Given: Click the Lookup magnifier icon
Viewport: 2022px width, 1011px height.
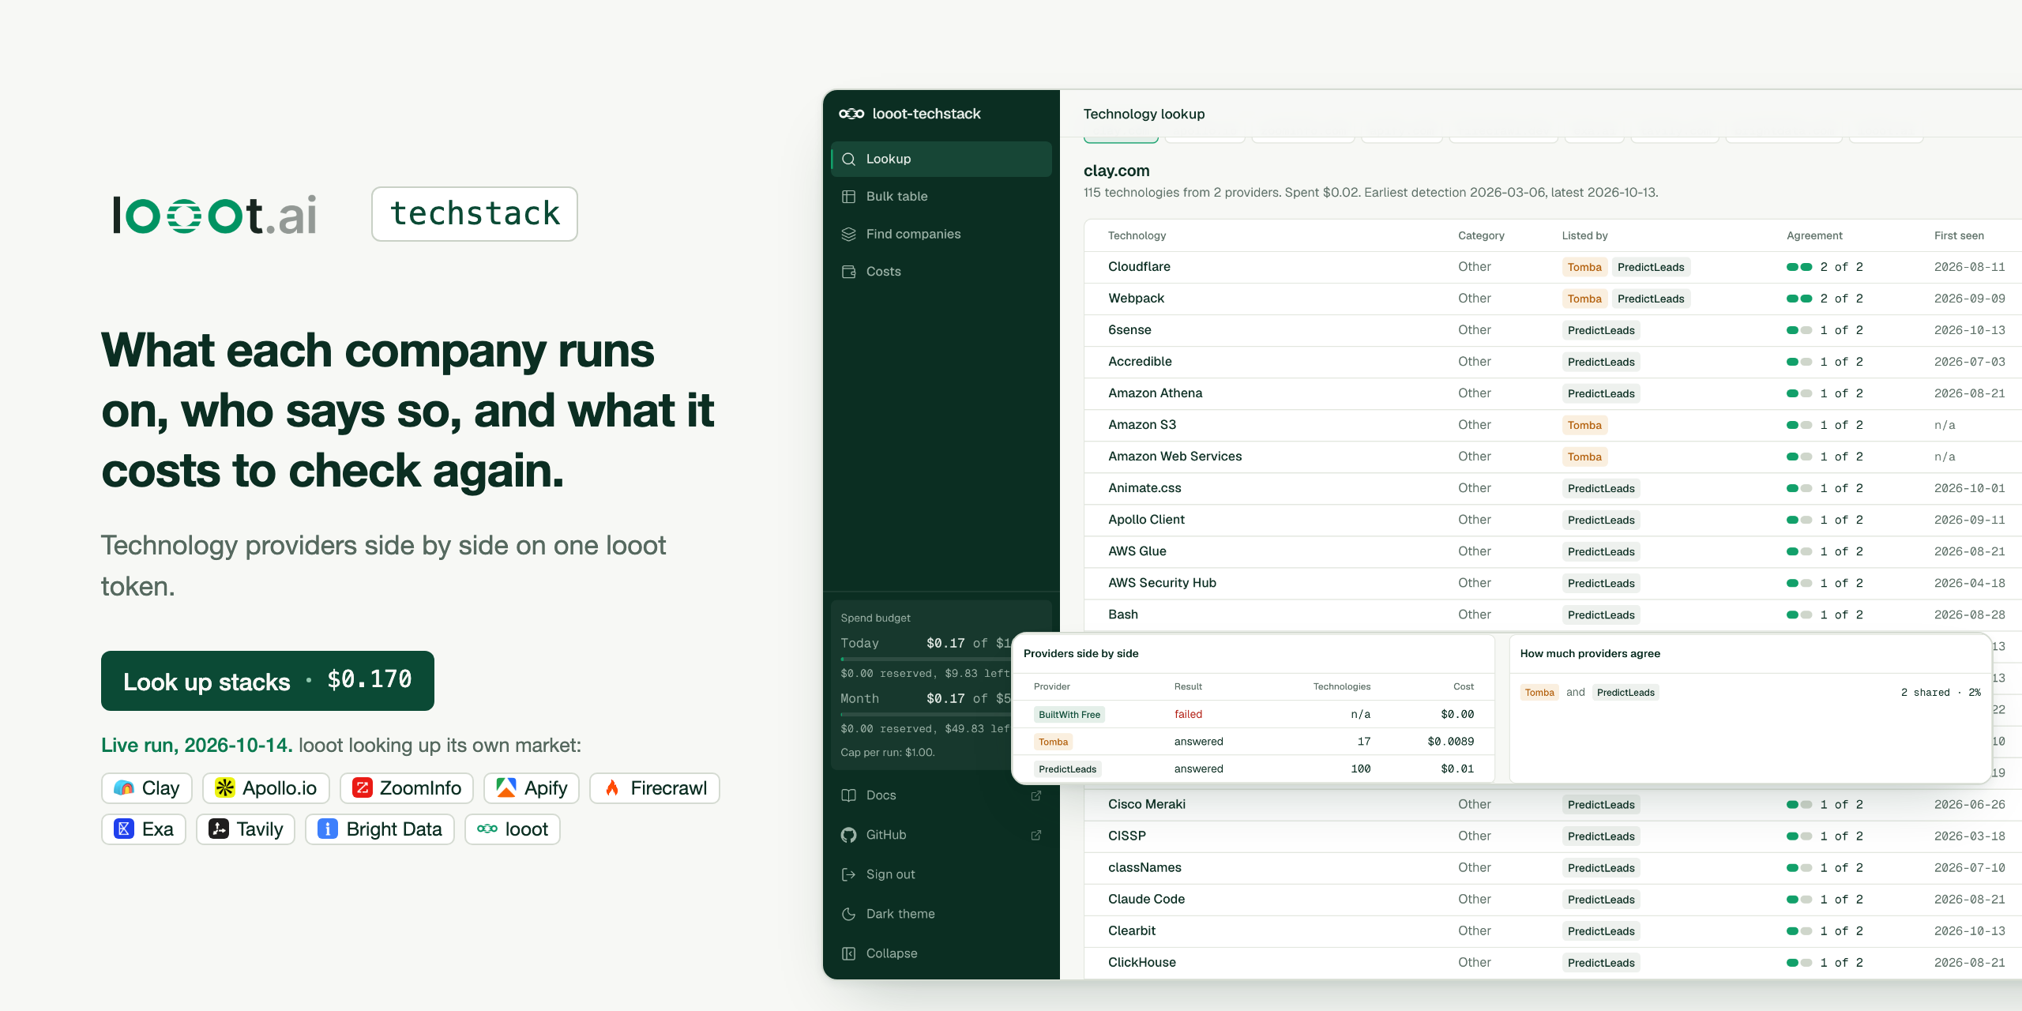Looking at the screenshot, I should tap(849, 159).
